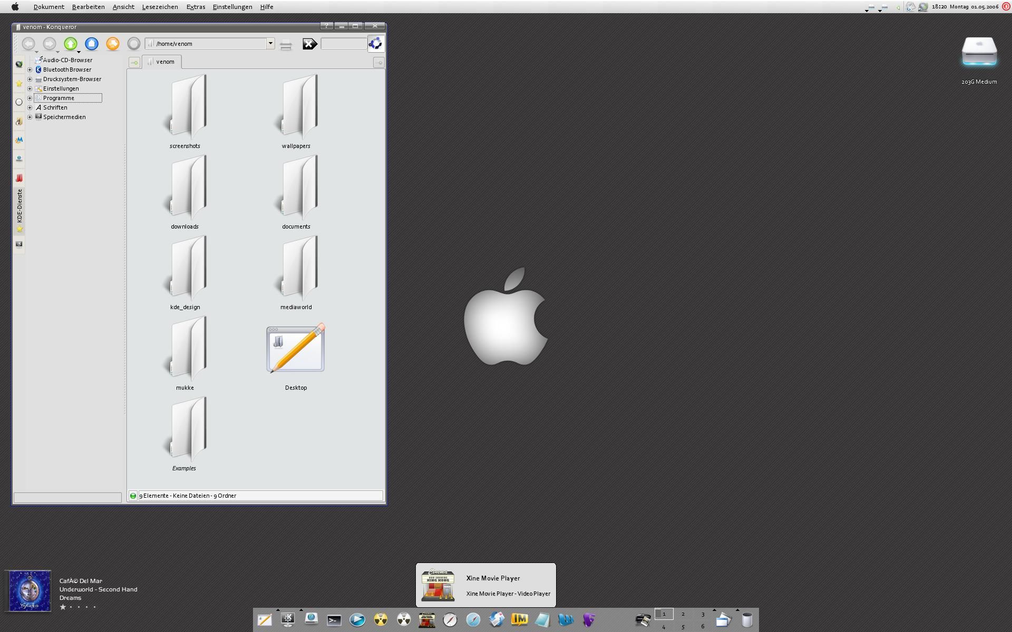This screenshot has width=1012, height=632.
Task: Expand the Drucksystem-Browser tree node
Action: [x=30, y=79]
